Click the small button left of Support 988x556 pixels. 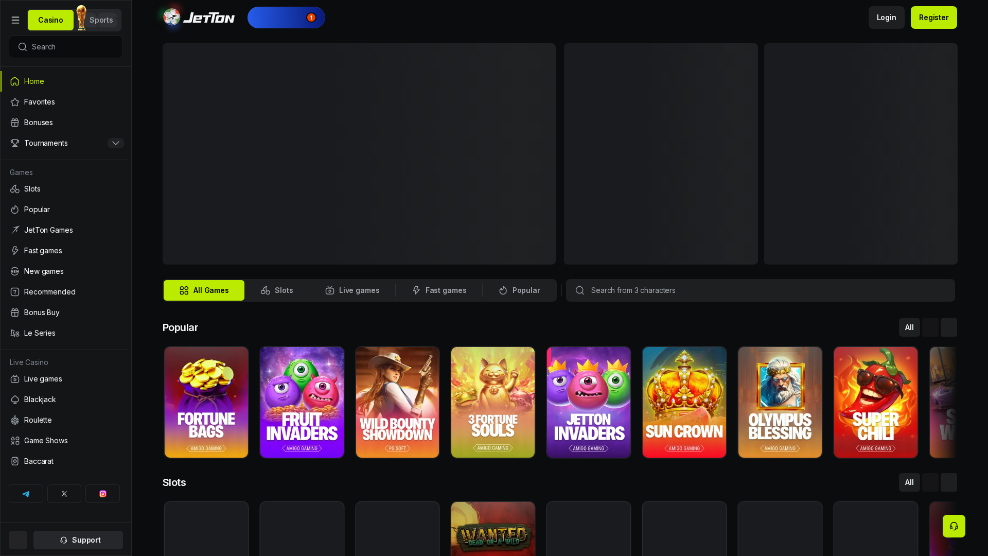pyautogui.click(x=18, y=540)
